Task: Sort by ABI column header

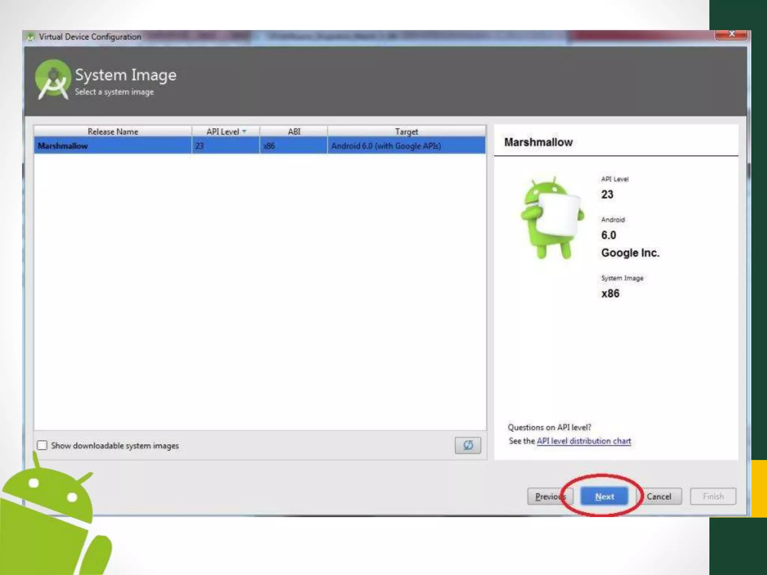Action: [294, 131]
